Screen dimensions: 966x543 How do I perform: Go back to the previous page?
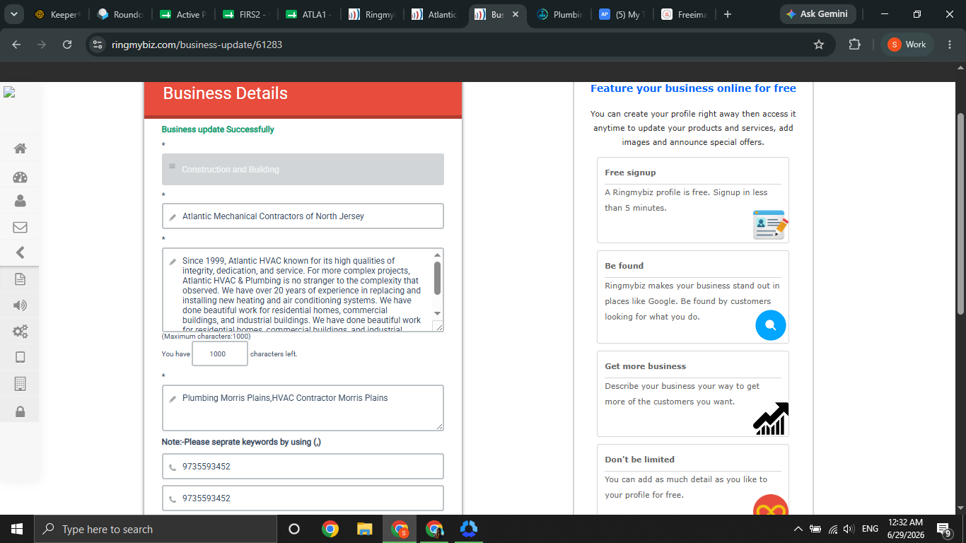tap(16, 45)
